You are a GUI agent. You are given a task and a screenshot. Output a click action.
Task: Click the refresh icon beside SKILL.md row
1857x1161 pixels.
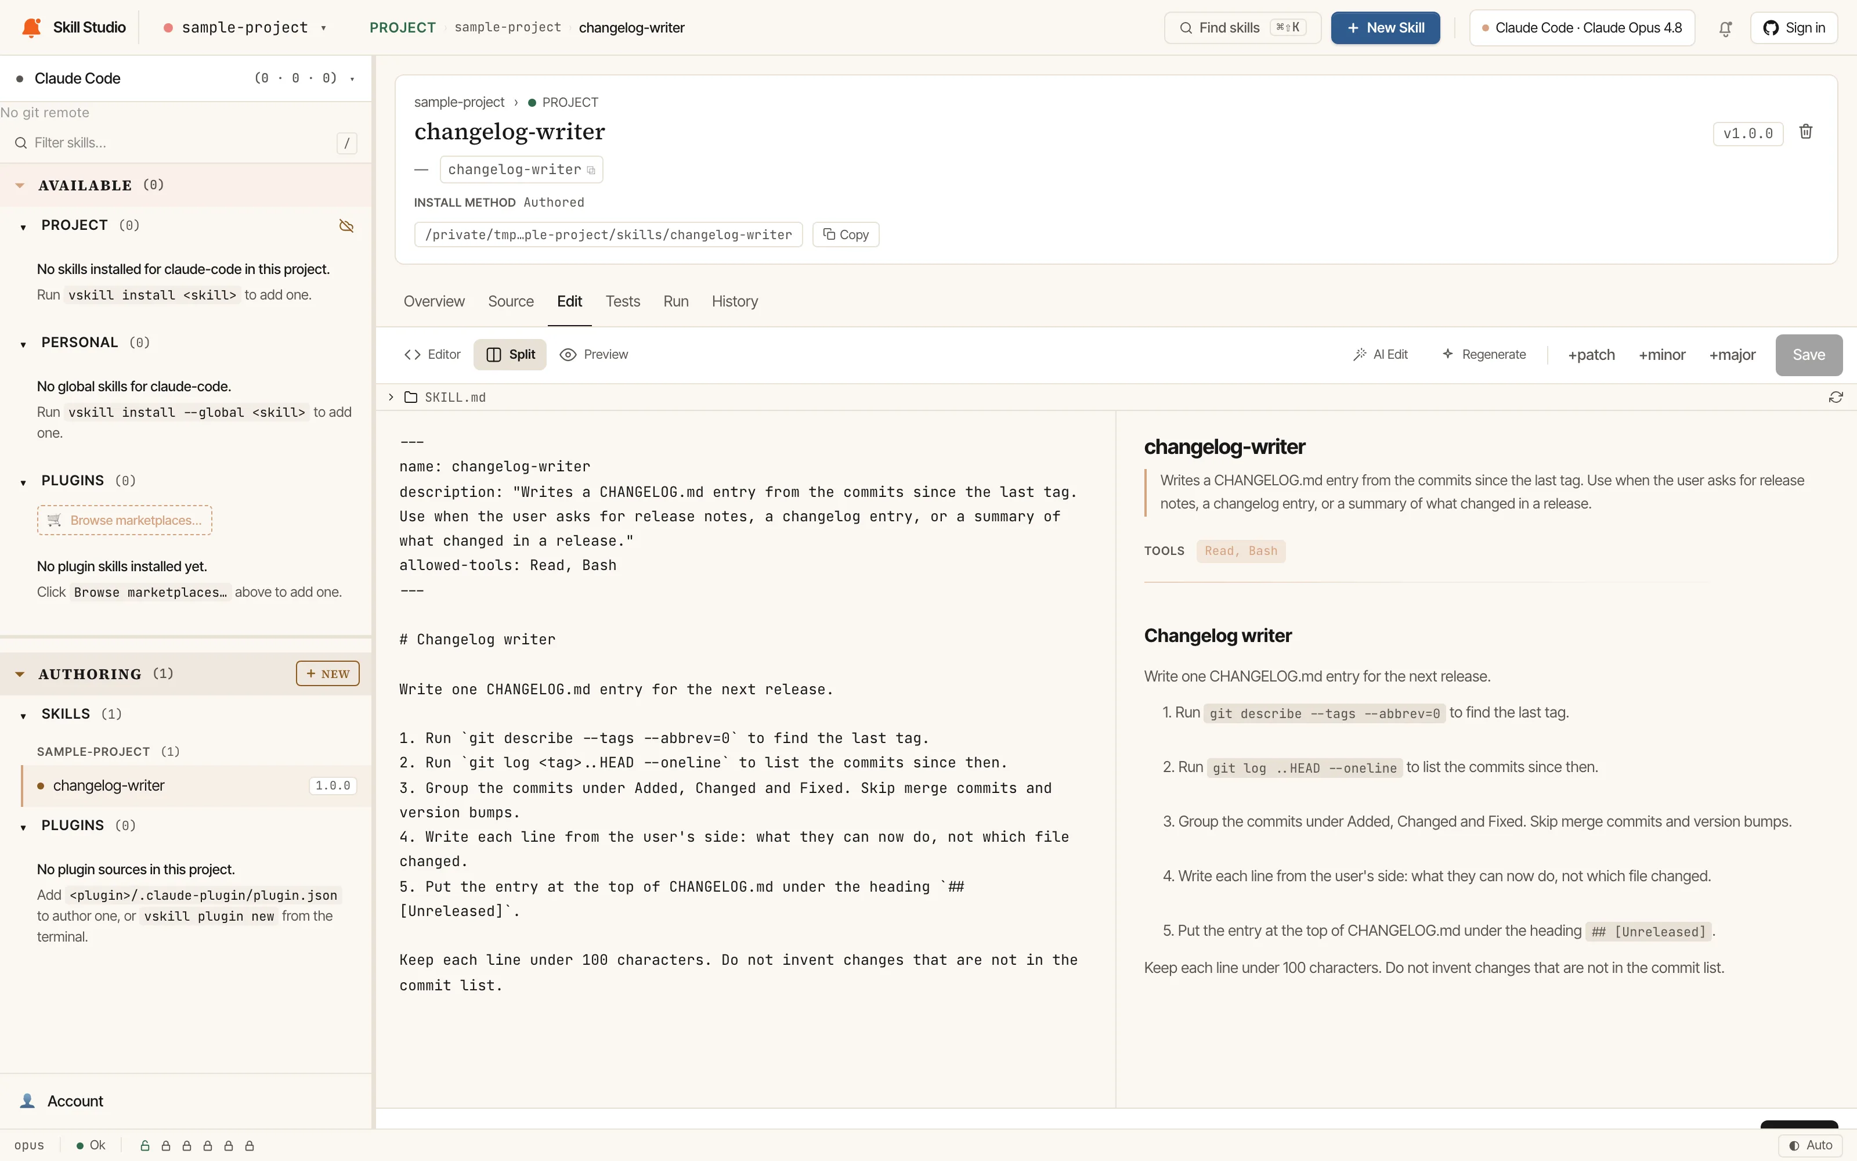pyautogui.click(x=1836, y=397)
